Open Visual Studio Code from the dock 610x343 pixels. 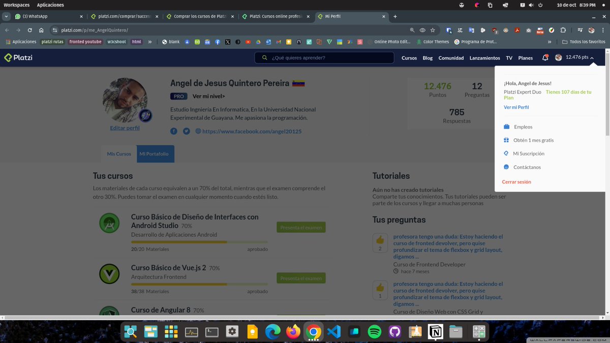coord(334,332)
